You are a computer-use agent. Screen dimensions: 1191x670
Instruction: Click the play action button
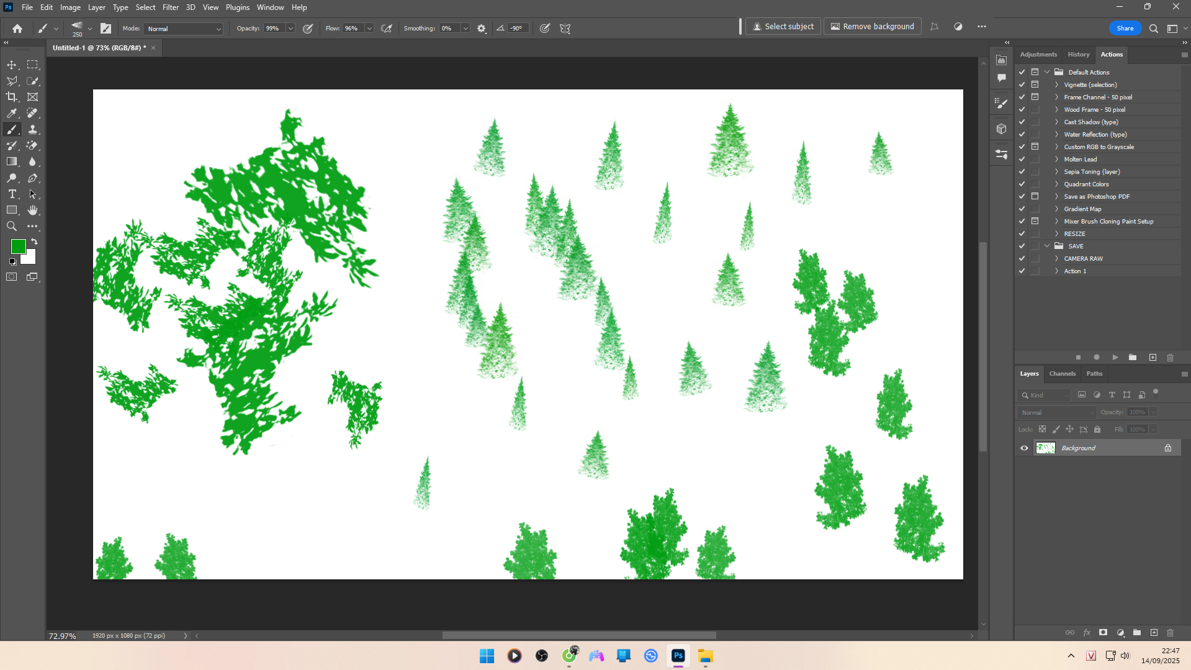coord(1115,358)
